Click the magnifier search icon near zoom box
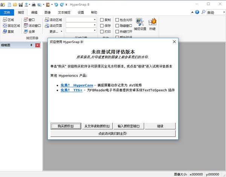The image size is (226, 177). coord(203,12)
